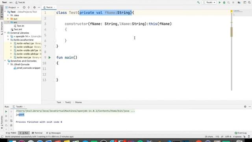Rerun TestKt in the Run panel

[x=6, y=111]
